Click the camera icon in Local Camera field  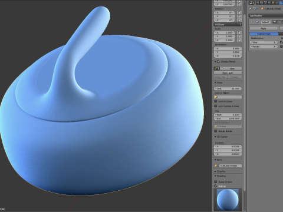[216, 127]
